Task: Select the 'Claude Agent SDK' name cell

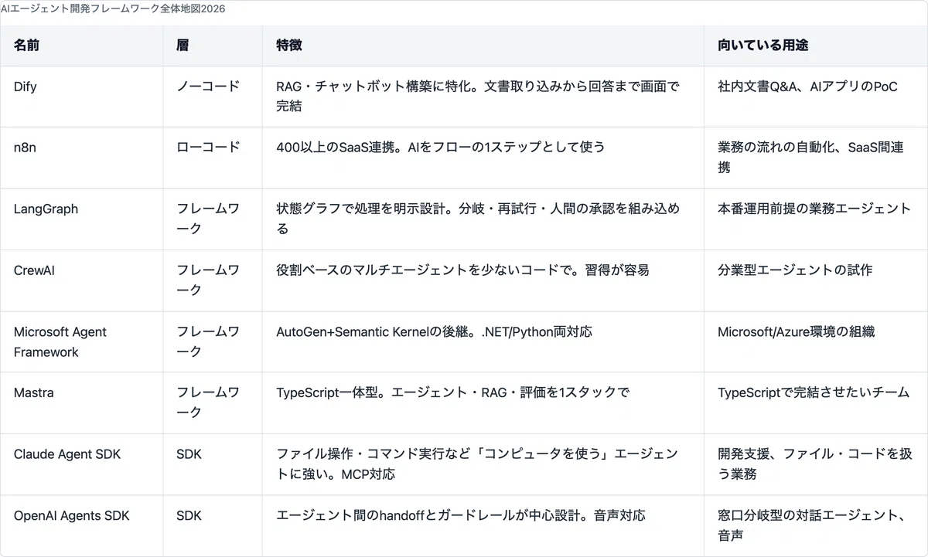Action: tap(81, 464)
